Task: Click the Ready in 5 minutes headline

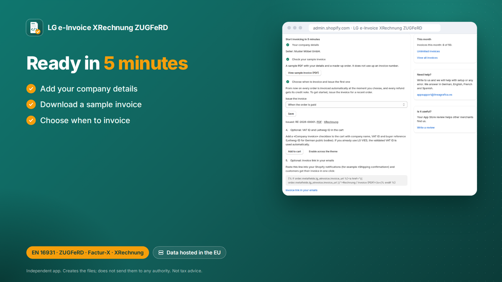Action: click(x=107, y=63)
